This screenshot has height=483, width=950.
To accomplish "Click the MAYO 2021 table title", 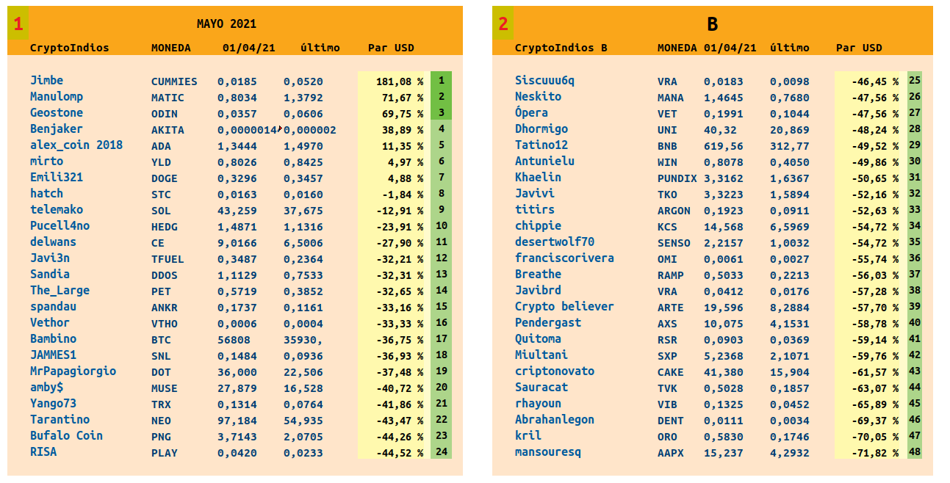I will [x=226, y=24].
